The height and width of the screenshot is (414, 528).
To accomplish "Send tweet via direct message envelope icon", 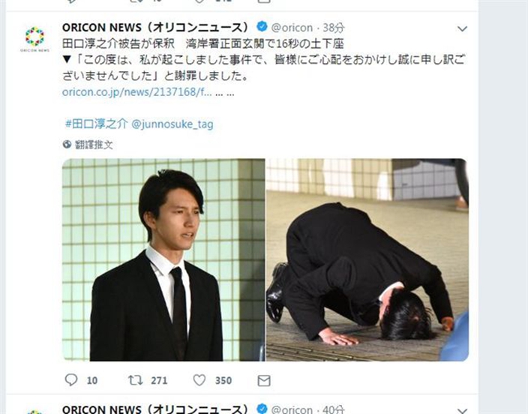I will 264,381.
